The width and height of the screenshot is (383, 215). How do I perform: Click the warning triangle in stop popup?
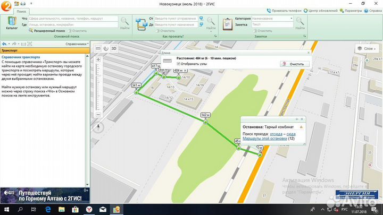pyautogui.click(x=301, y=127)
